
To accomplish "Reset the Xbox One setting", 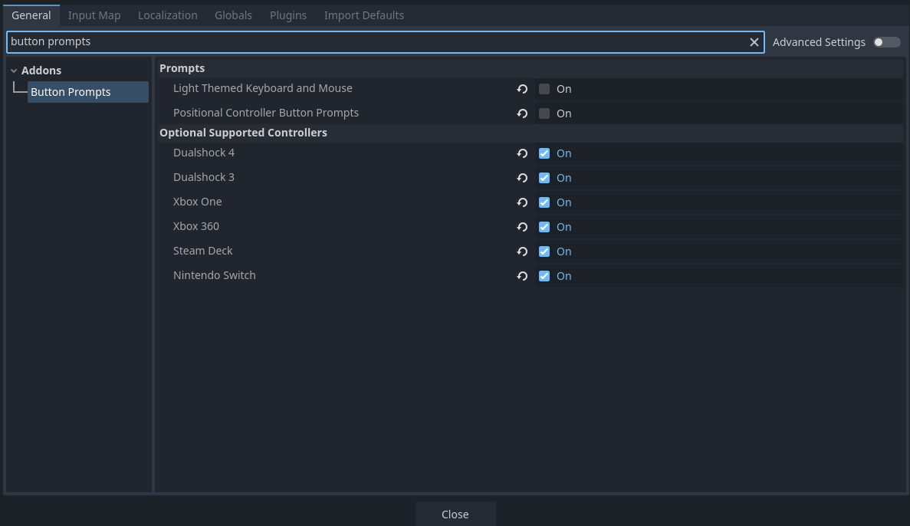I will (522, 202).
